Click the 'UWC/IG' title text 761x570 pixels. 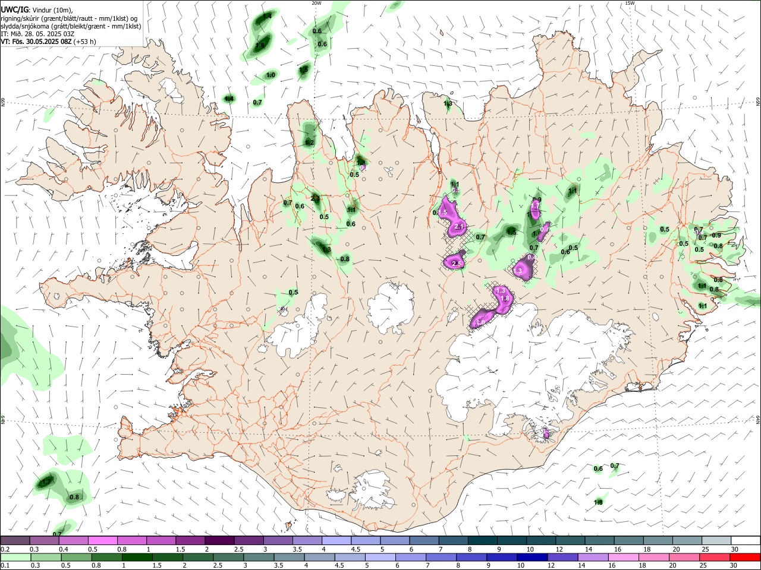click(14, 10)
